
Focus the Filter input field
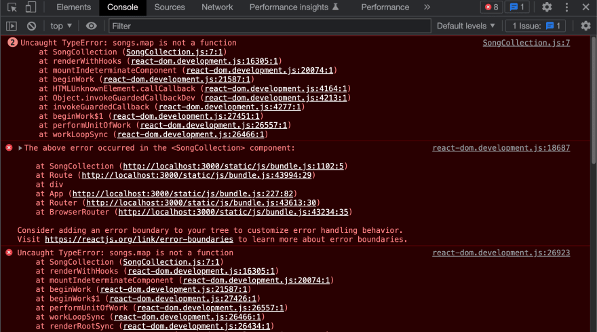(x=270, y=26)
